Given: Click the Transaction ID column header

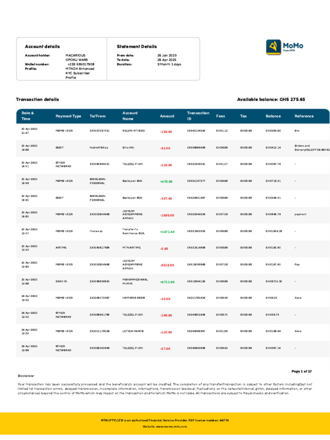Looking at the screenshot, I should (x=198, y=116).
